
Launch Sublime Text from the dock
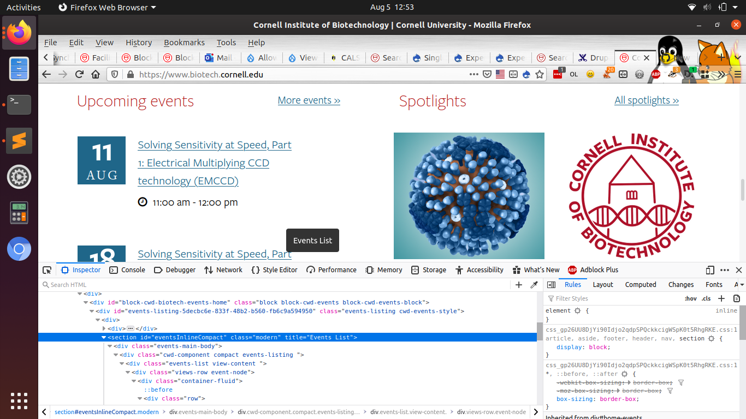[x=19, y=141]
